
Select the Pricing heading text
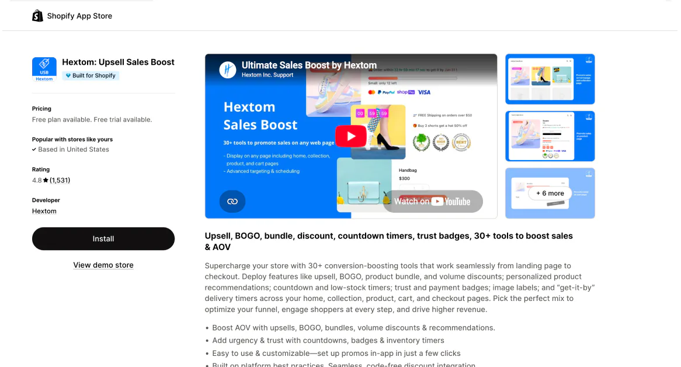41,109
